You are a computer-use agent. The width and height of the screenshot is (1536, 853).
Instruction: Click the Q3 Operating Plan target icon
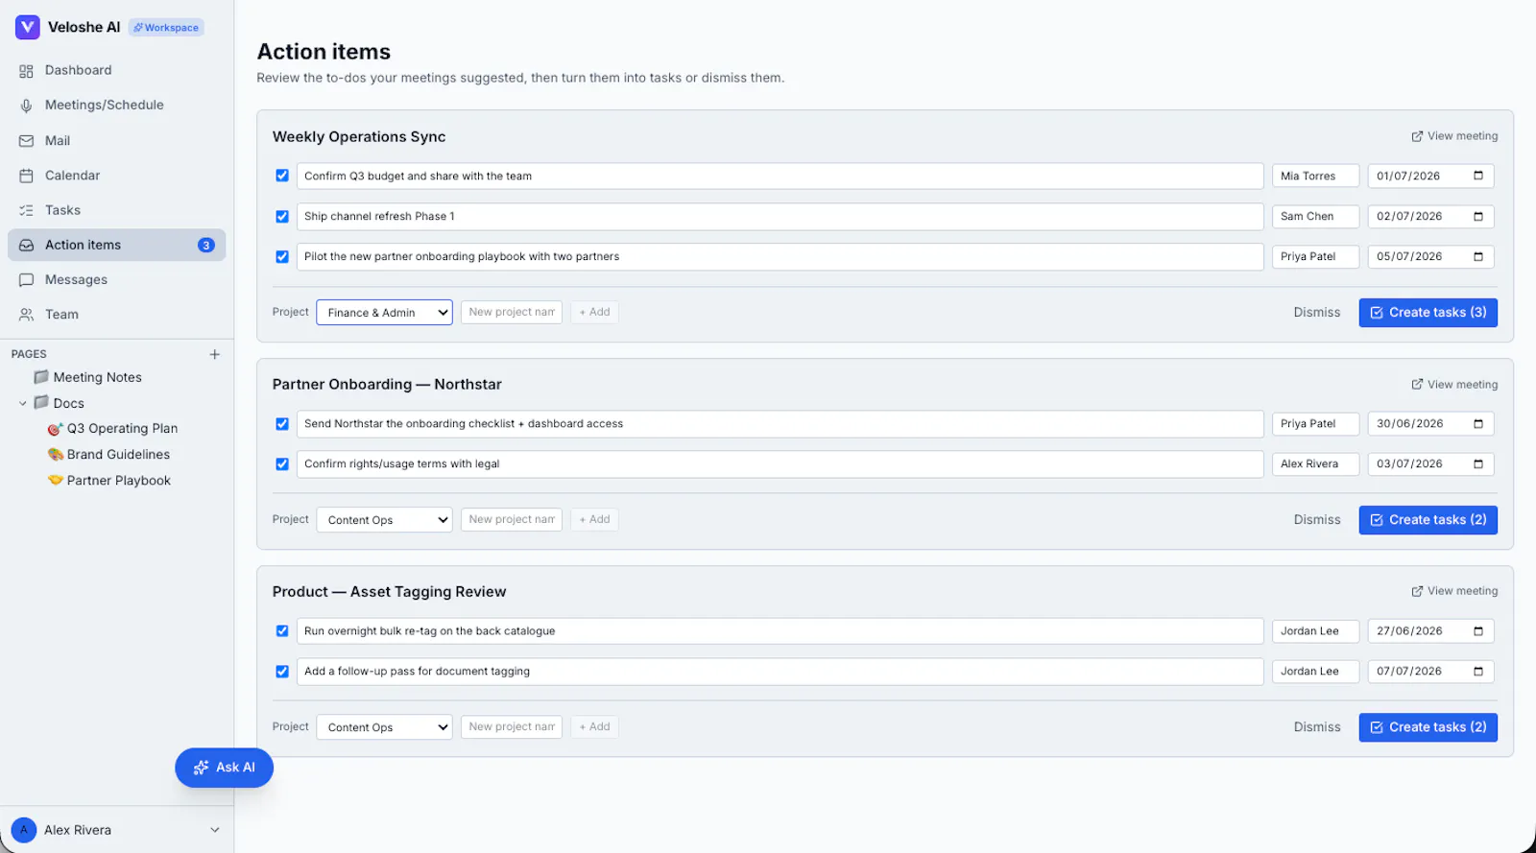tap(56, 429)
